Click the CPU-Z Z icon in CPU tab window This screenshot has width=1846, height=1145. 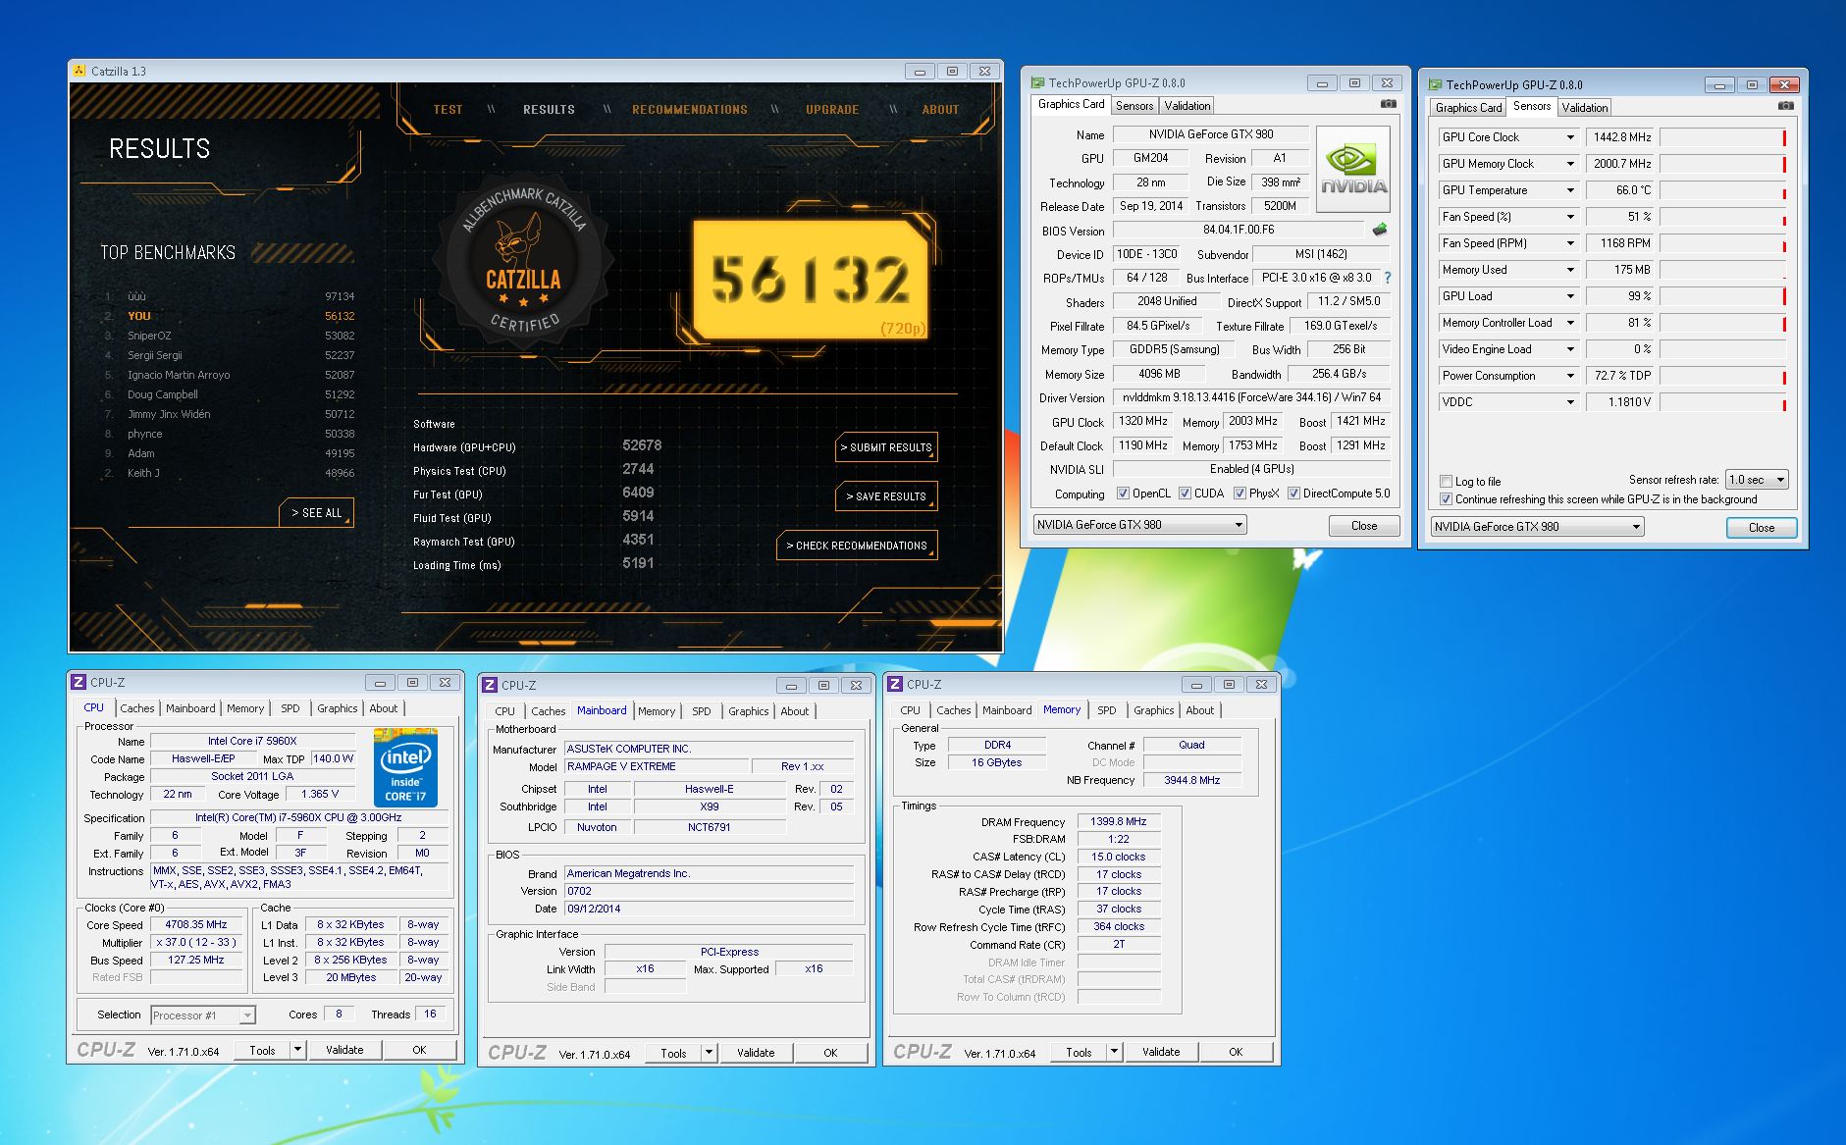click(x=79, y=682)
